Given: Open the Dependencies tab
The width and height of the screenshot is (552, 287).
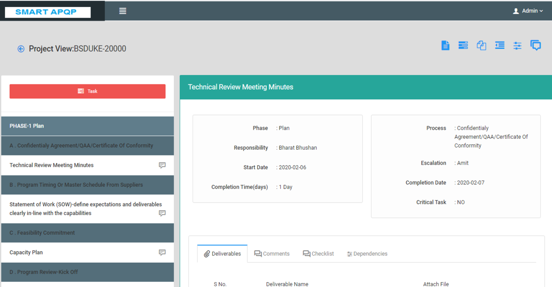Looking at the screenshot, I should (x=367, y=254).
